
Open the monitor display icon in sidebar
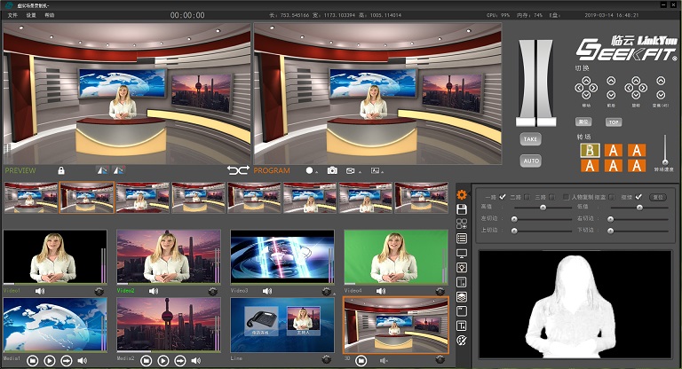pos(462,254)
